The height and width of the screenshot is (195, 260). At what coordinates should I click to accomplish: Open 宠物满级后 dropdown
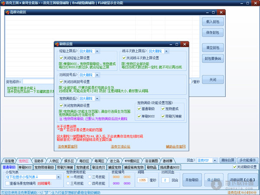[97, 98]
